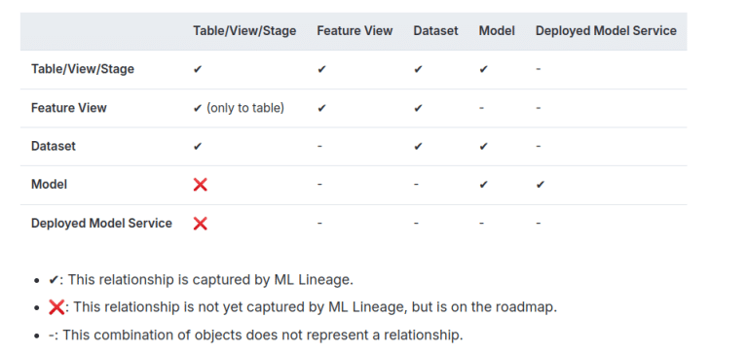Click the red X icon in the legend
This screenshot has height=353, width=748.
pos(56,307)
